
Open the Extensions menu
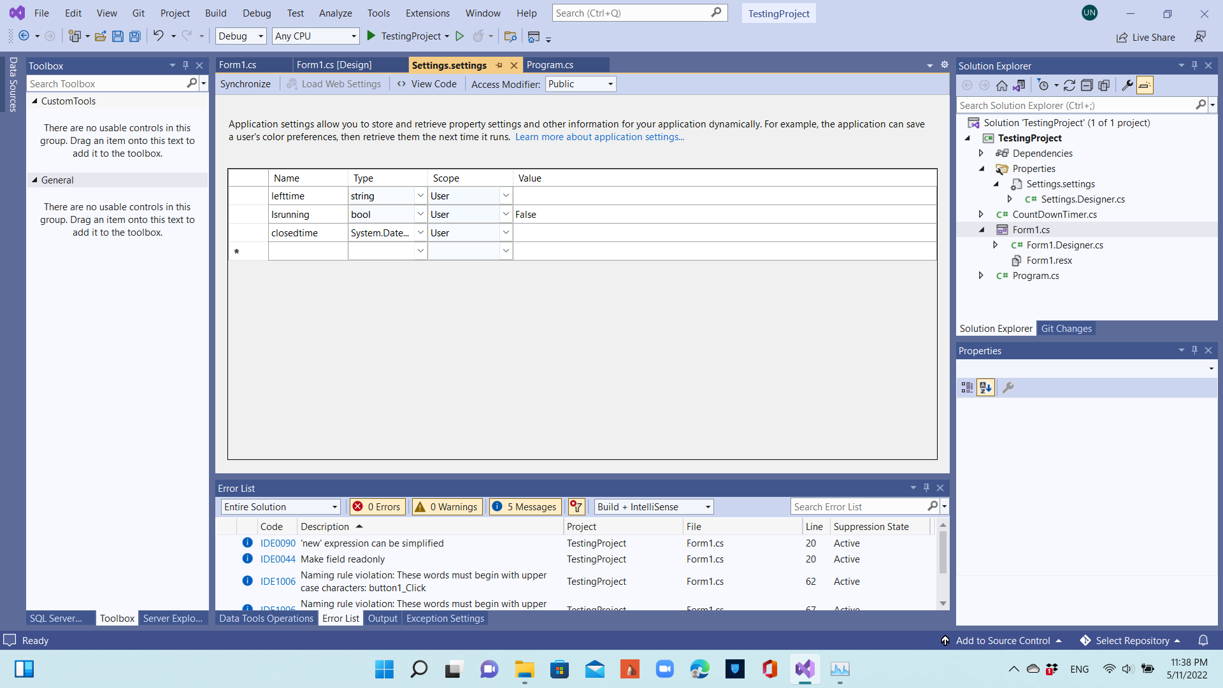point(427,13)
